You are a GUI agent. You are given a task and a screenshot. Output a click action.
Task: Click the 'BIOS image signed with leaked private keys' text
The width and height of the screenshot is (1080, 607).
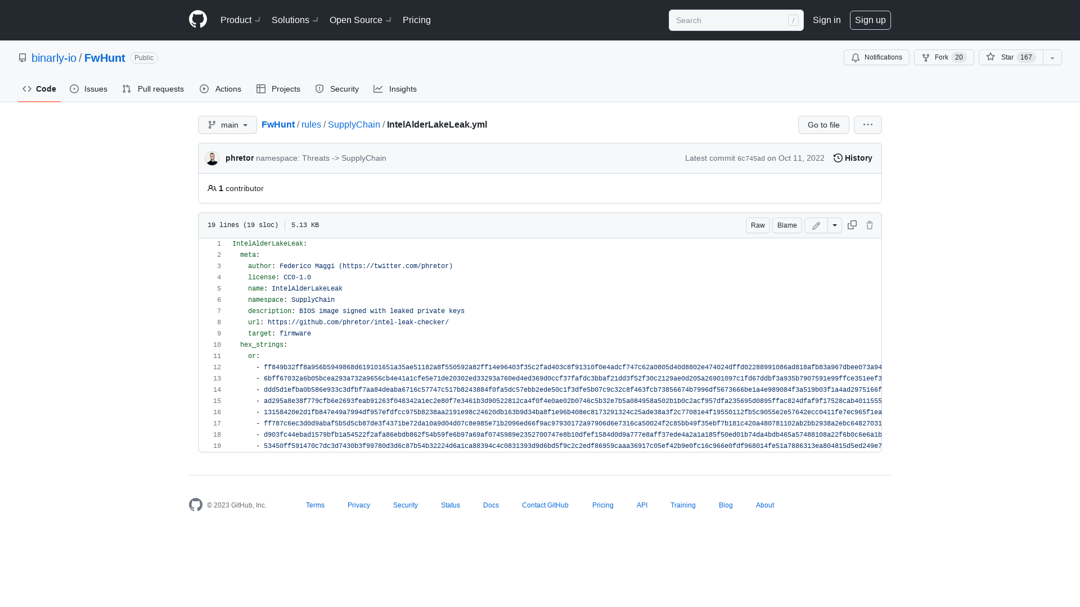382,311
